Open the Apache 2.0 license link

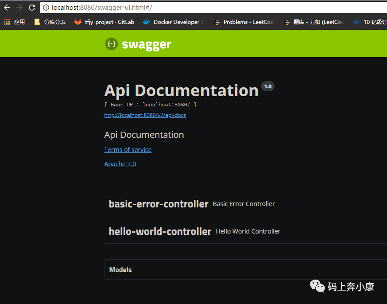point(120,164)
